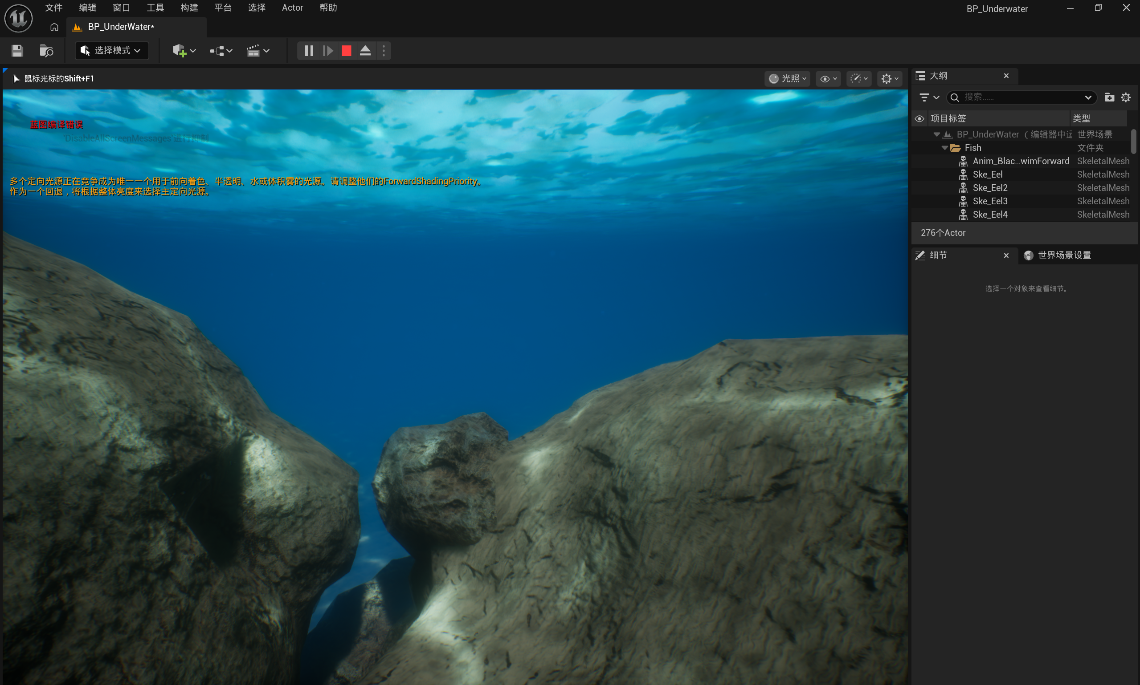
Task: Open the content browser search icon
Action: pyautogui.click(x=46, y=51)
